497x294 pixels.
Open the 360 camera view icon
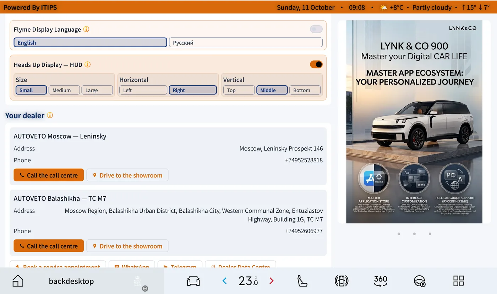[381, 281]
